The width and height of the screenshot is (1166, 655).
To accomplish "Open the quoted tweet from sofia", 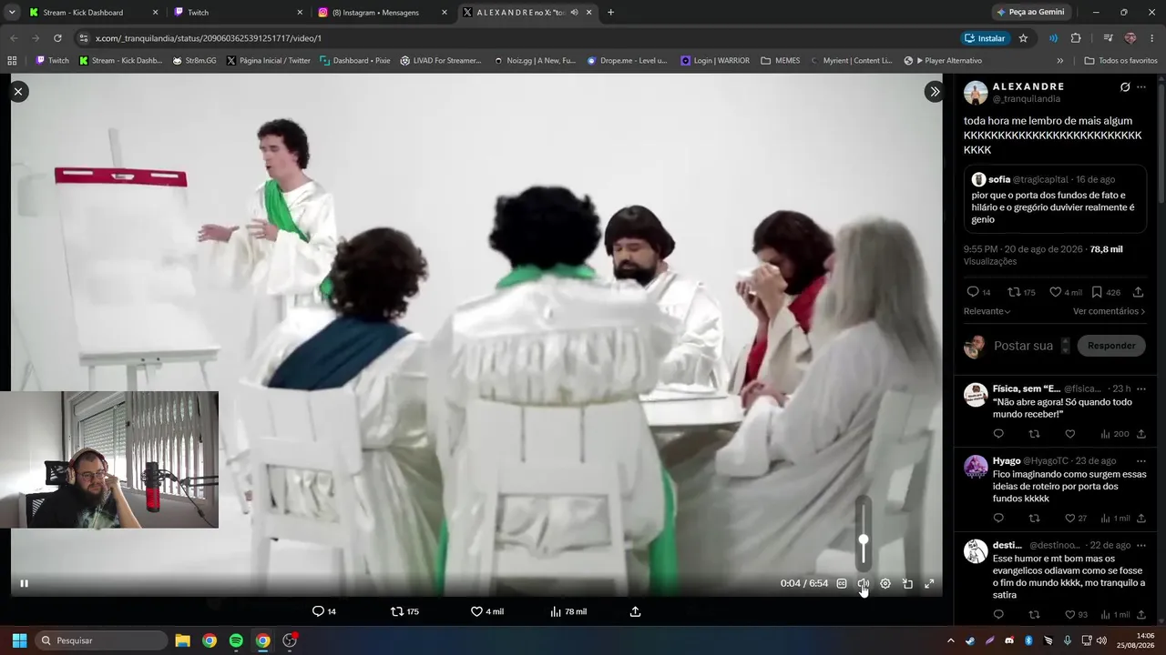I will click(1055, 199).
